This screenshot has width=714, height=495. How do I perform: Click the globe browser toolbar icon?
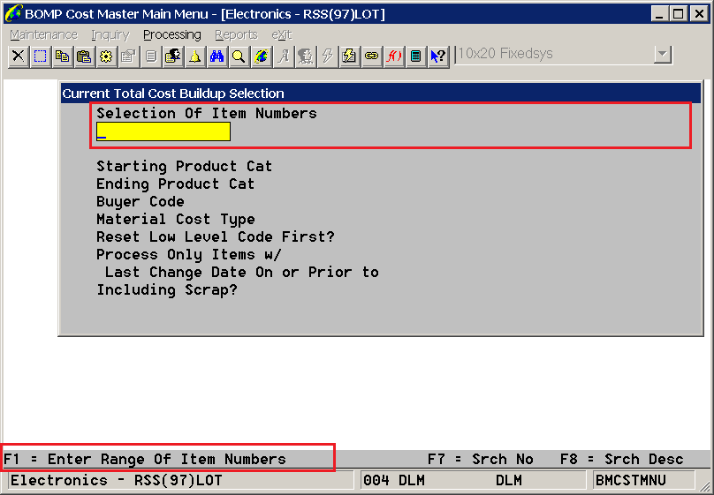pos(261,56)
